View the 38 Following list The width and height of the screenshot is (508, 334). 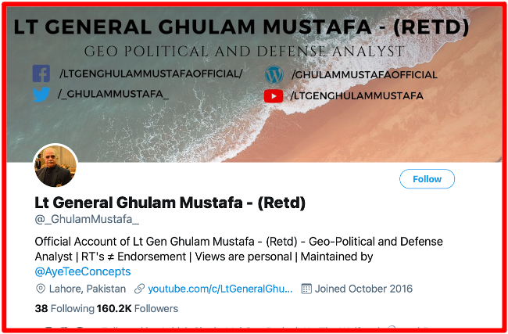click(x=64, y=308)
